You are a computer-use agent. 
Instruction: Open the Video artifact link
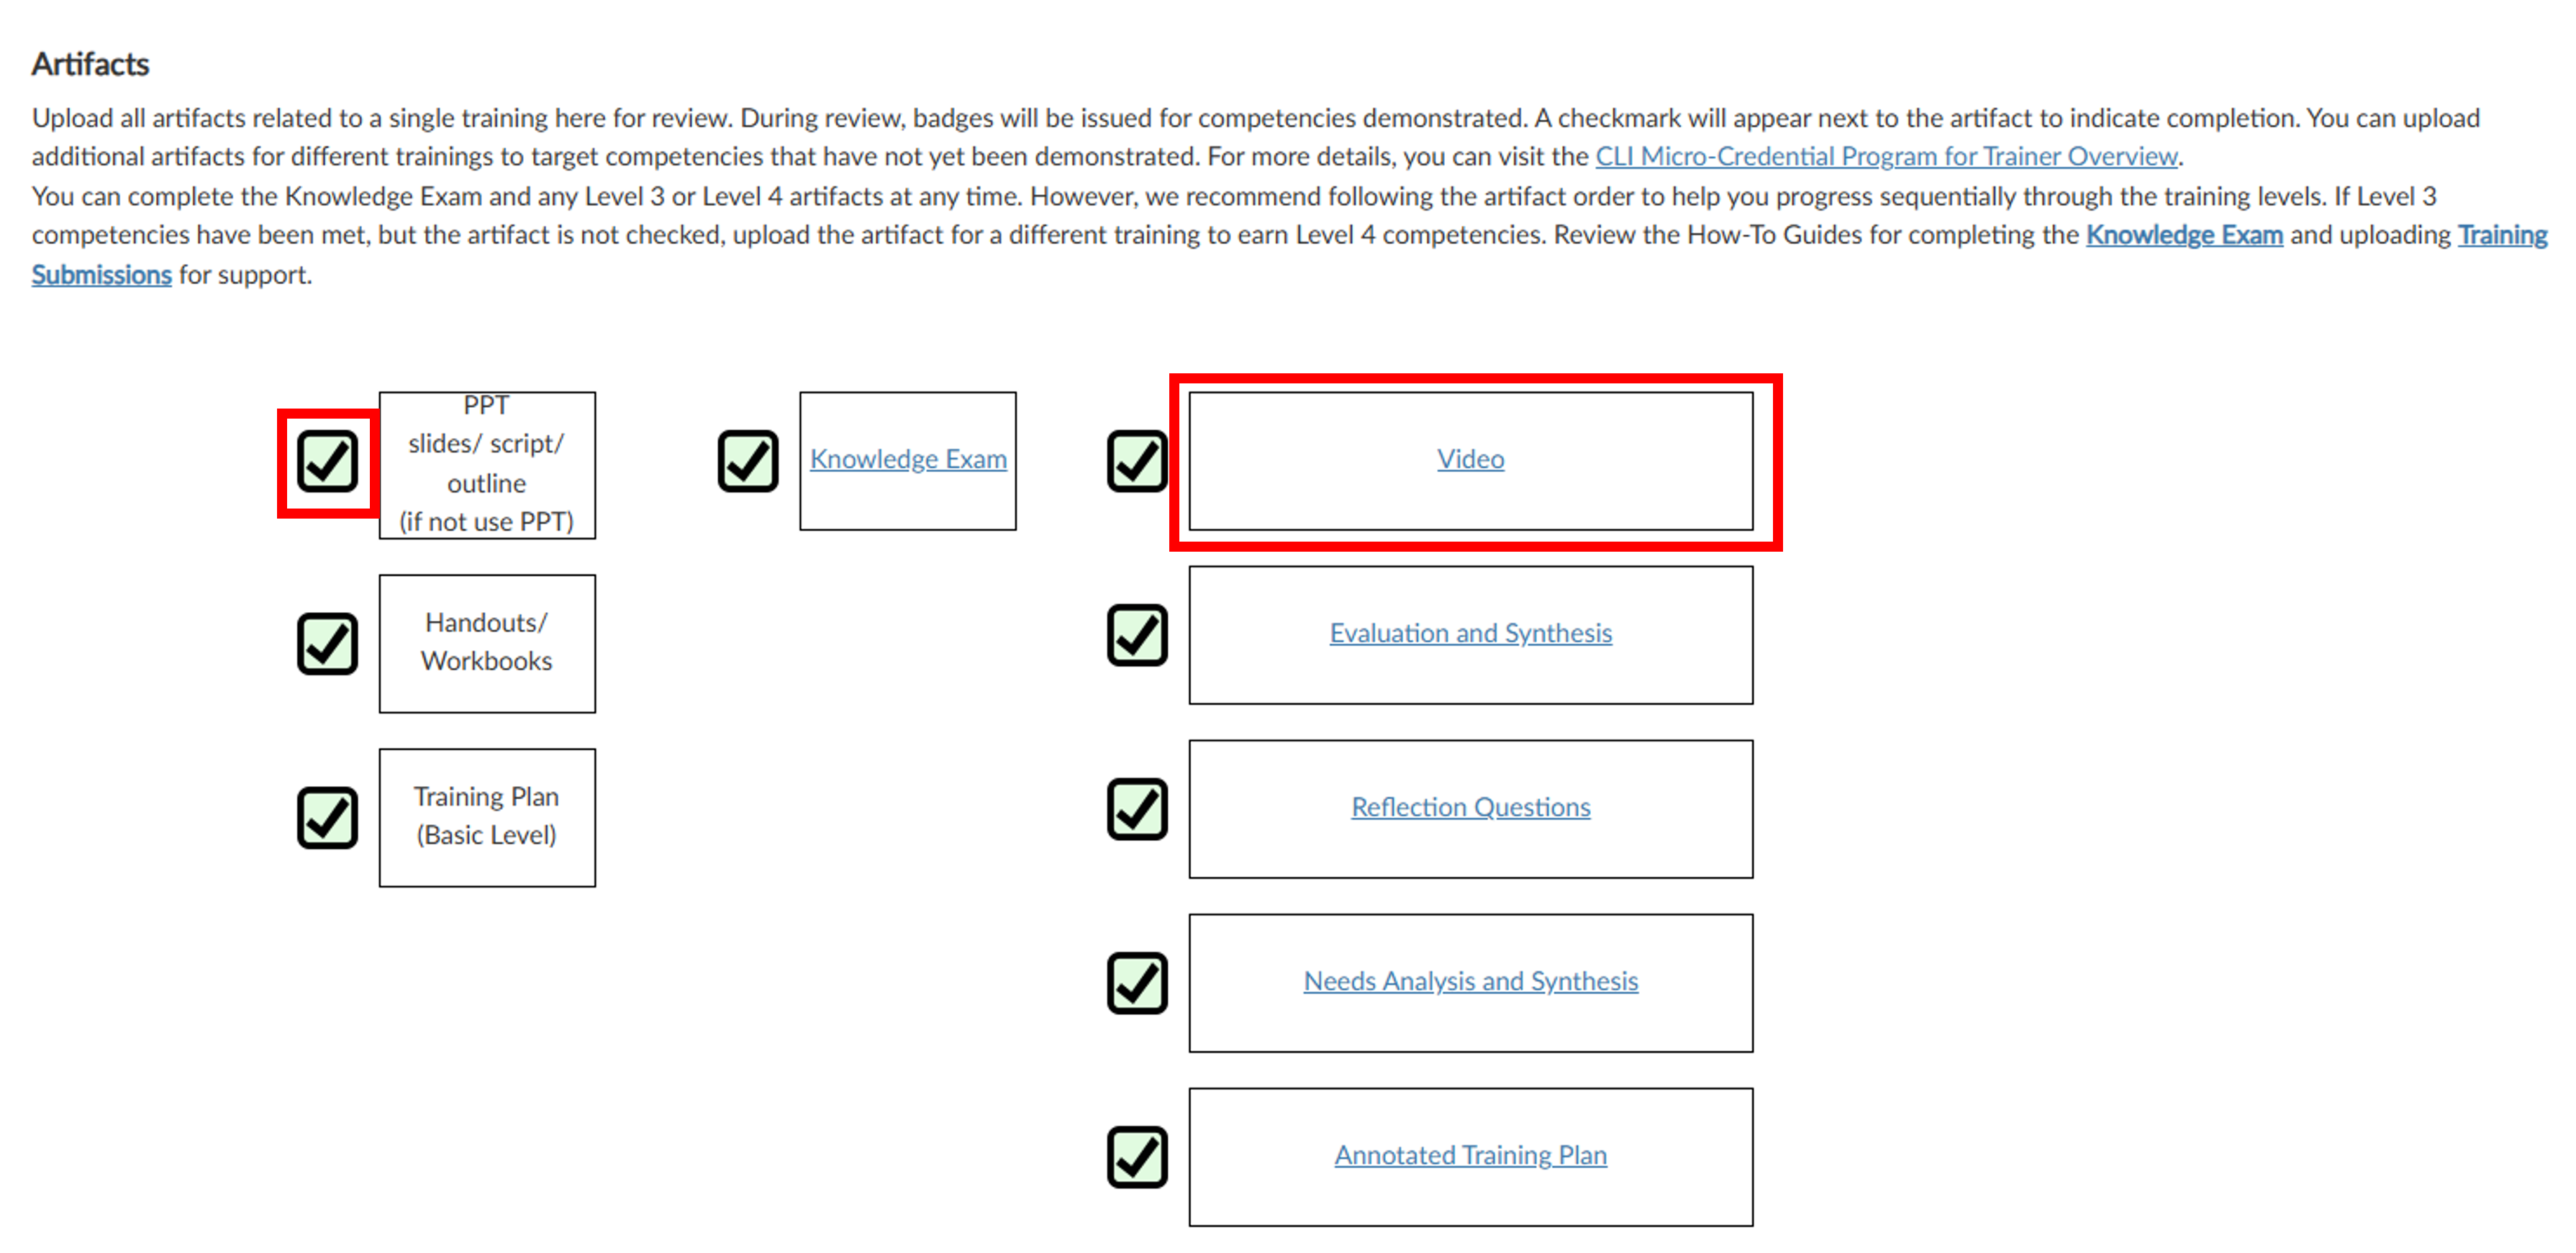pyautogui.click(x=1470, y=459)
